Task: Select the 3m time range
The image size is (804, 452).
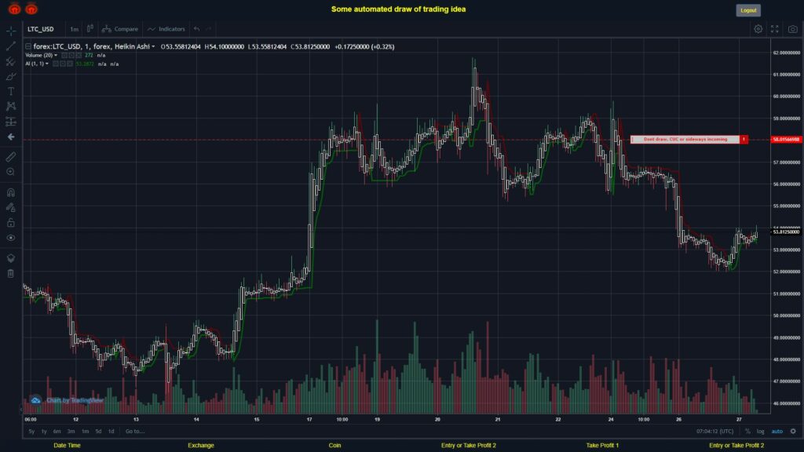Action: pos(71,431)
